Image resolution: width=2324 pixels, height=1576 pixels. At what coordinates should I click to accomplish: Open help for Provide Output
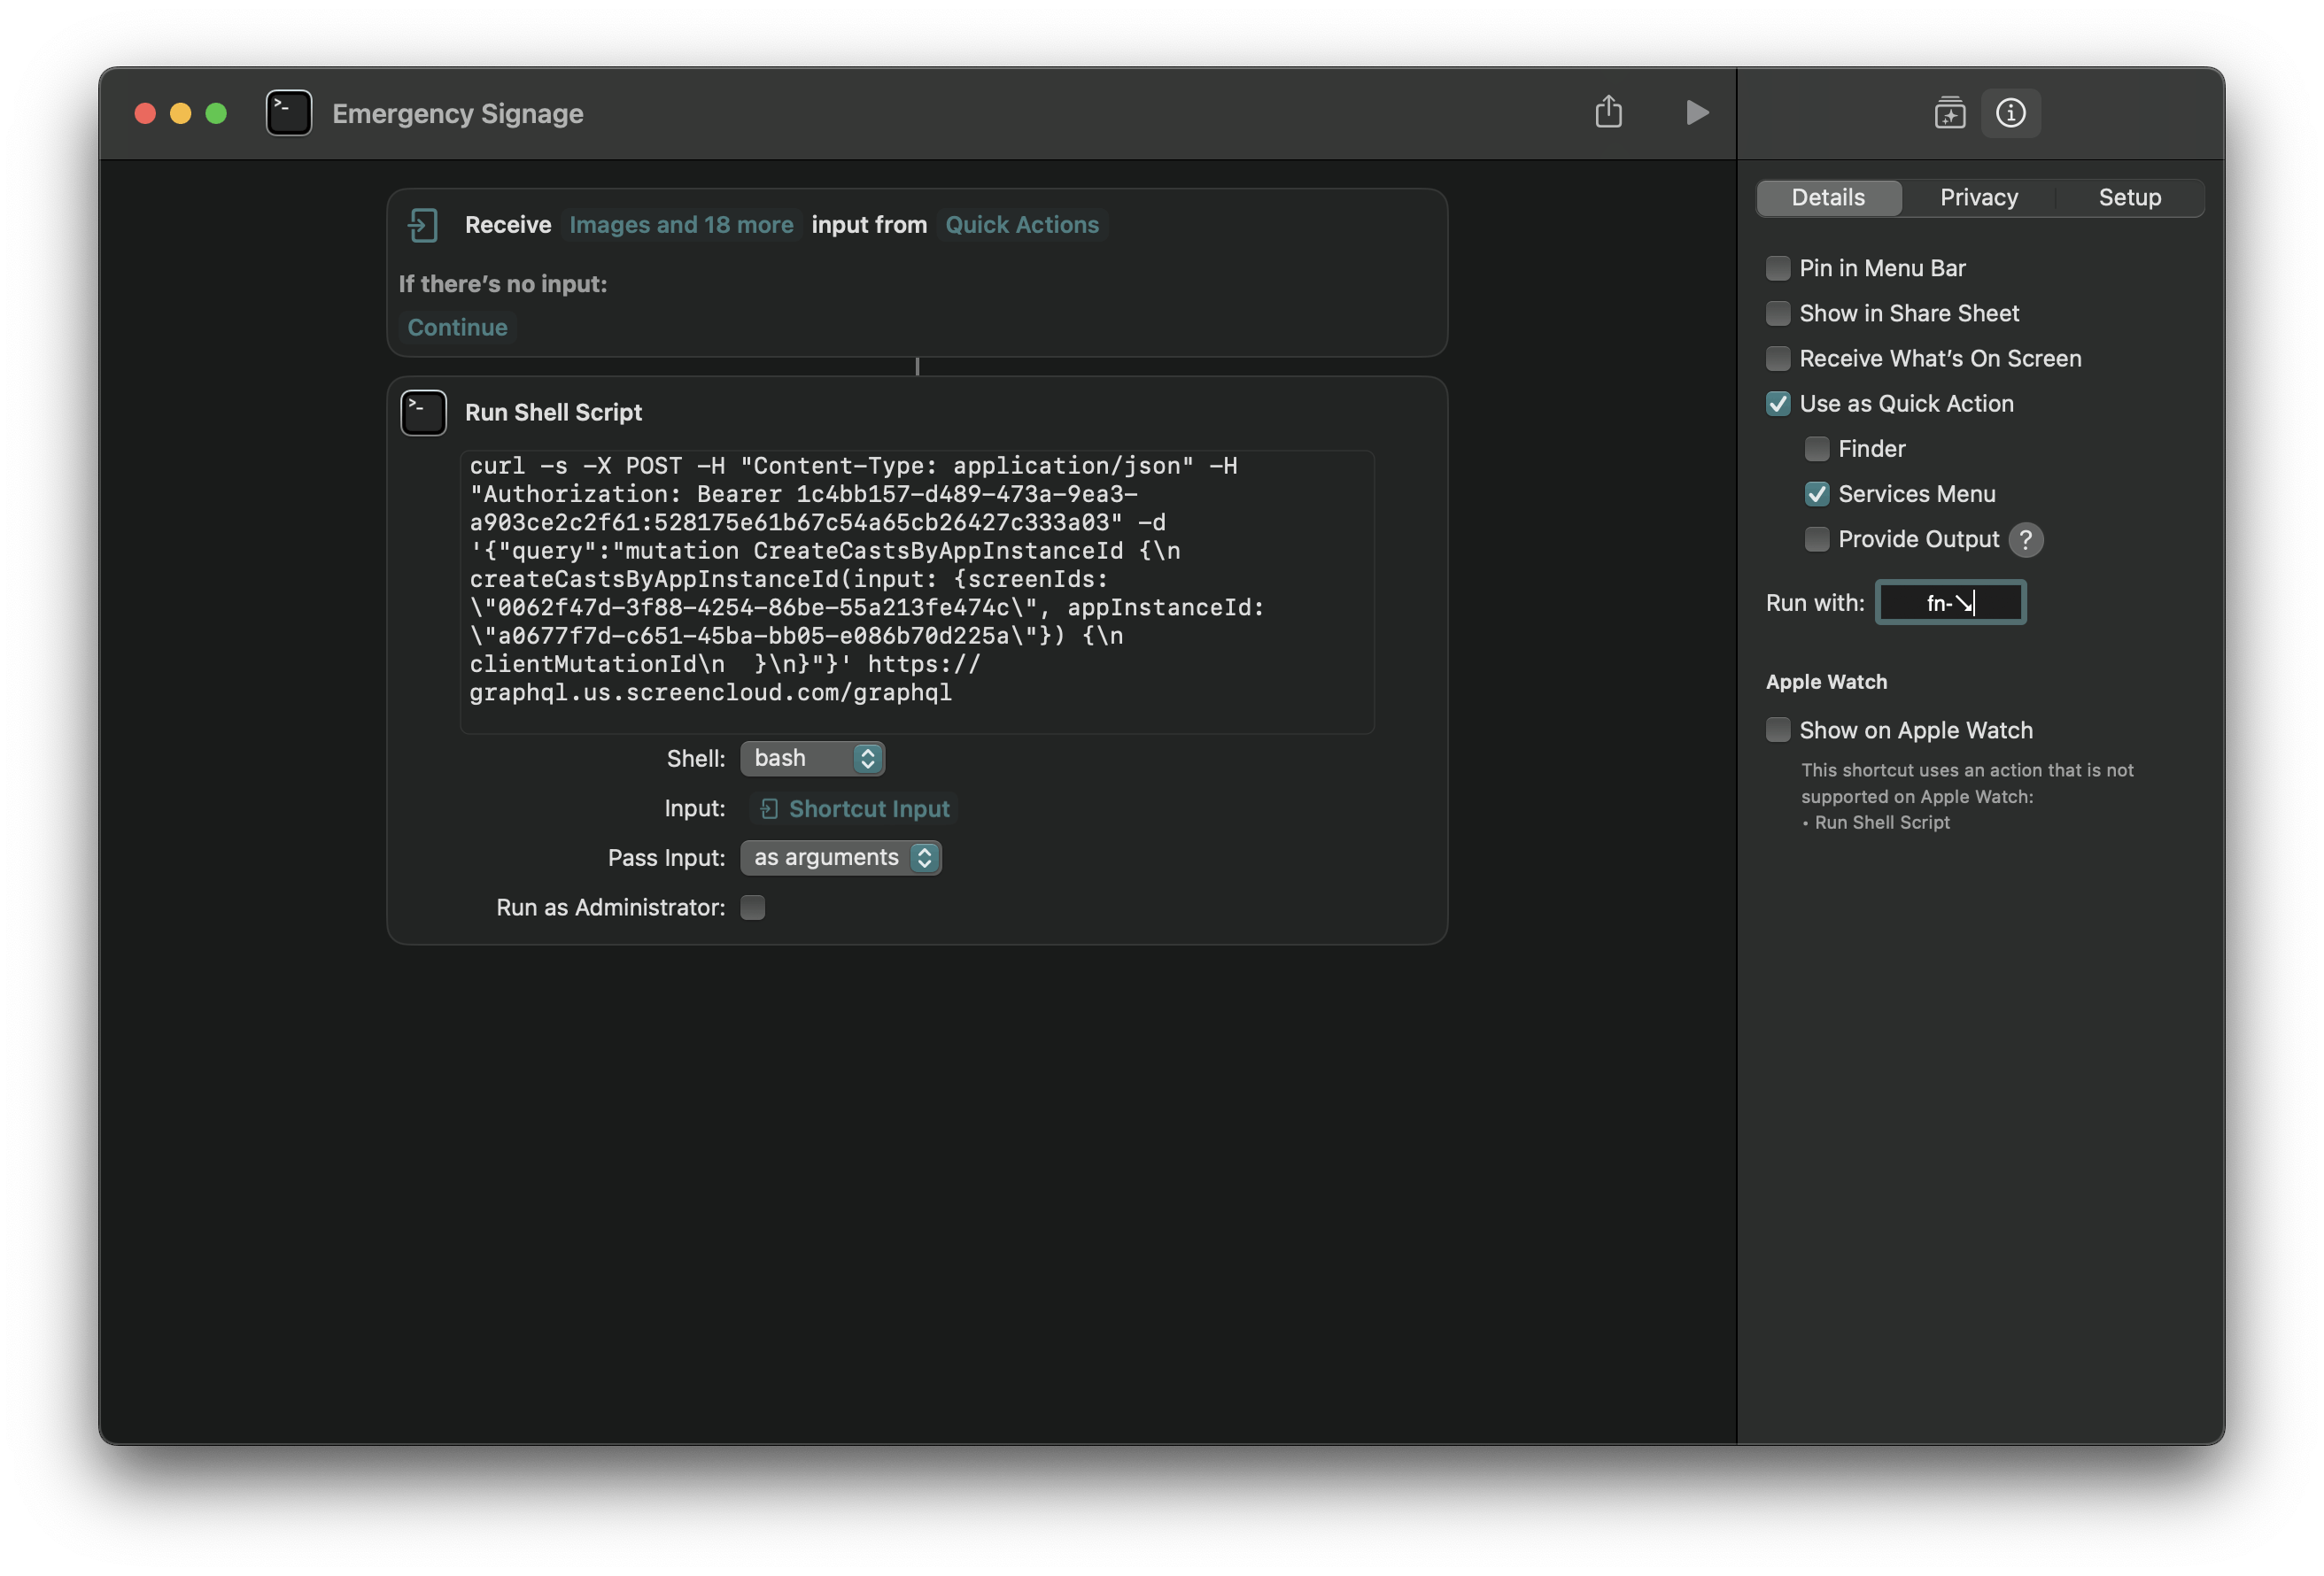[x=2025, y=540]
